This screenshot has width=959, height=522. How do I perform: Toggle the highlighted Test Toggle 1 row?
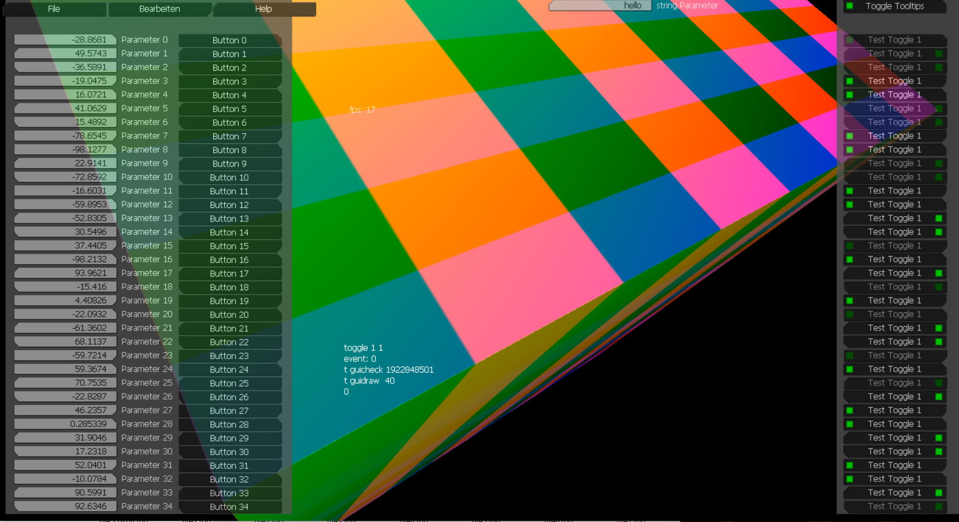[x=894, y=108]
